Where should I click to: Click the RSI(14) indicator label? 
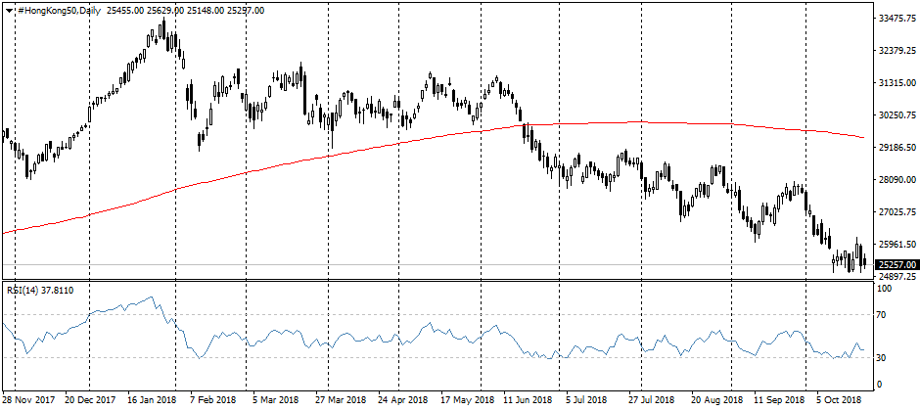coord(25,290)
